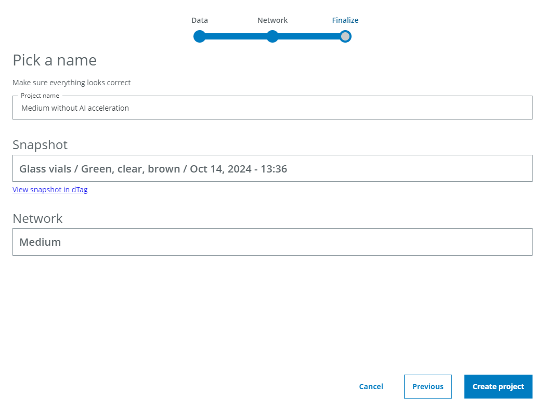Select the Data step label
Image resolution: width=545 pixels, height=411 pixels.
point(200,20)
